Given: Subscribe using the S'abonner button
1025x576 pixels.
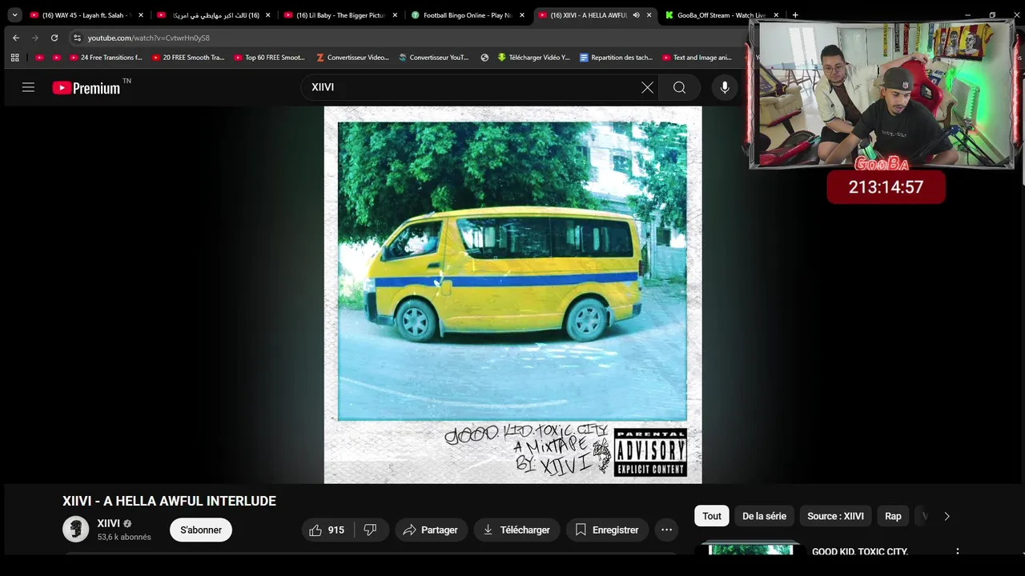Looking at the screenshot, I should tap(201, 530).
